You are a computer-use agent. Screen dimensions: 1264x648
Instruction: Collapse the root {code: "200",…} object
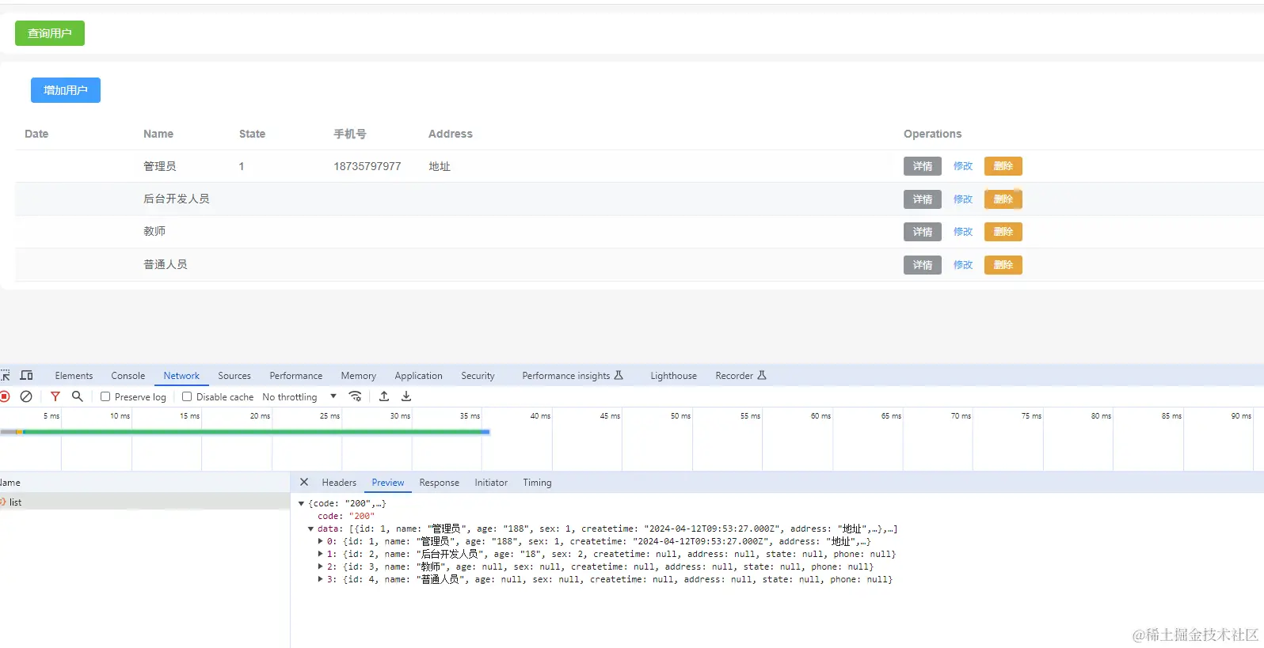point(301,503)
